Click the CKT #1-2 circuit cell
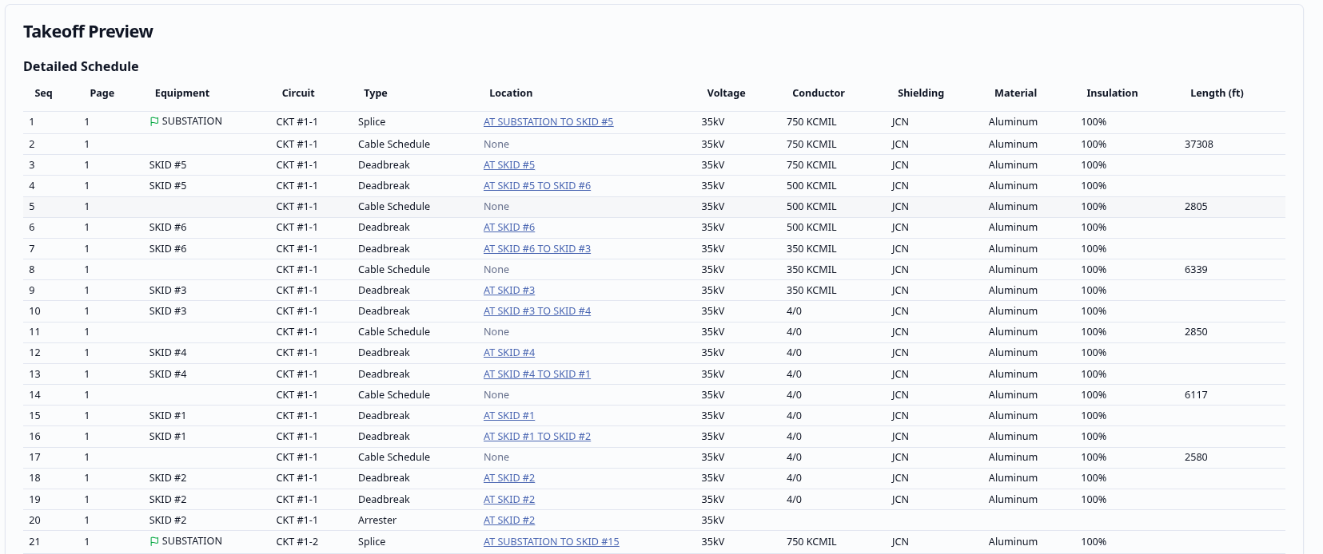 pos(297,542)
